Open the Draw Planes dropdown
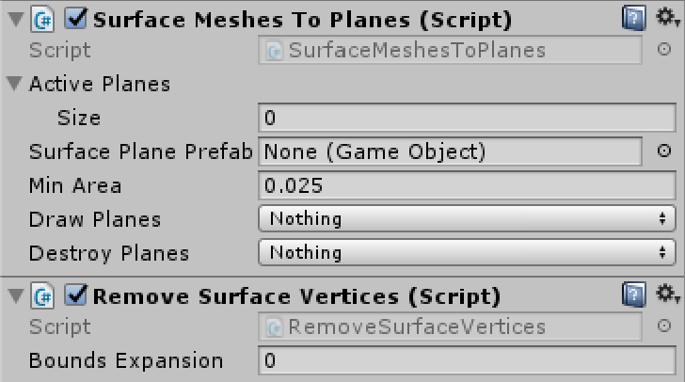 tap(467, 219)
